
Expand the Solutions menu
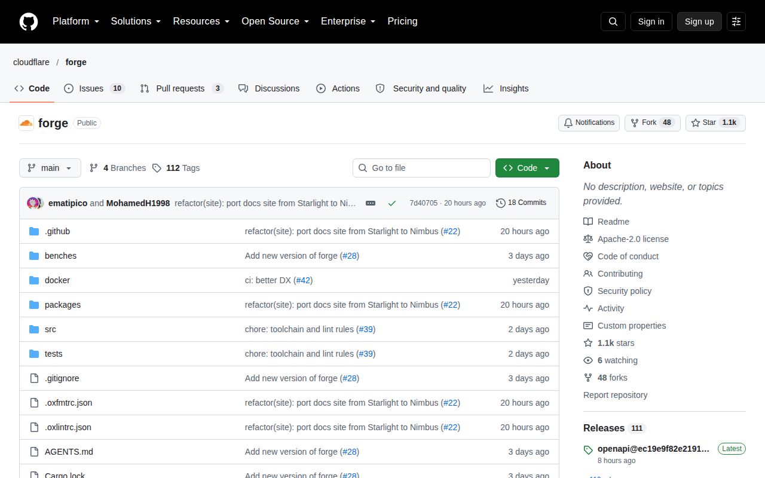tap(136, 21)
